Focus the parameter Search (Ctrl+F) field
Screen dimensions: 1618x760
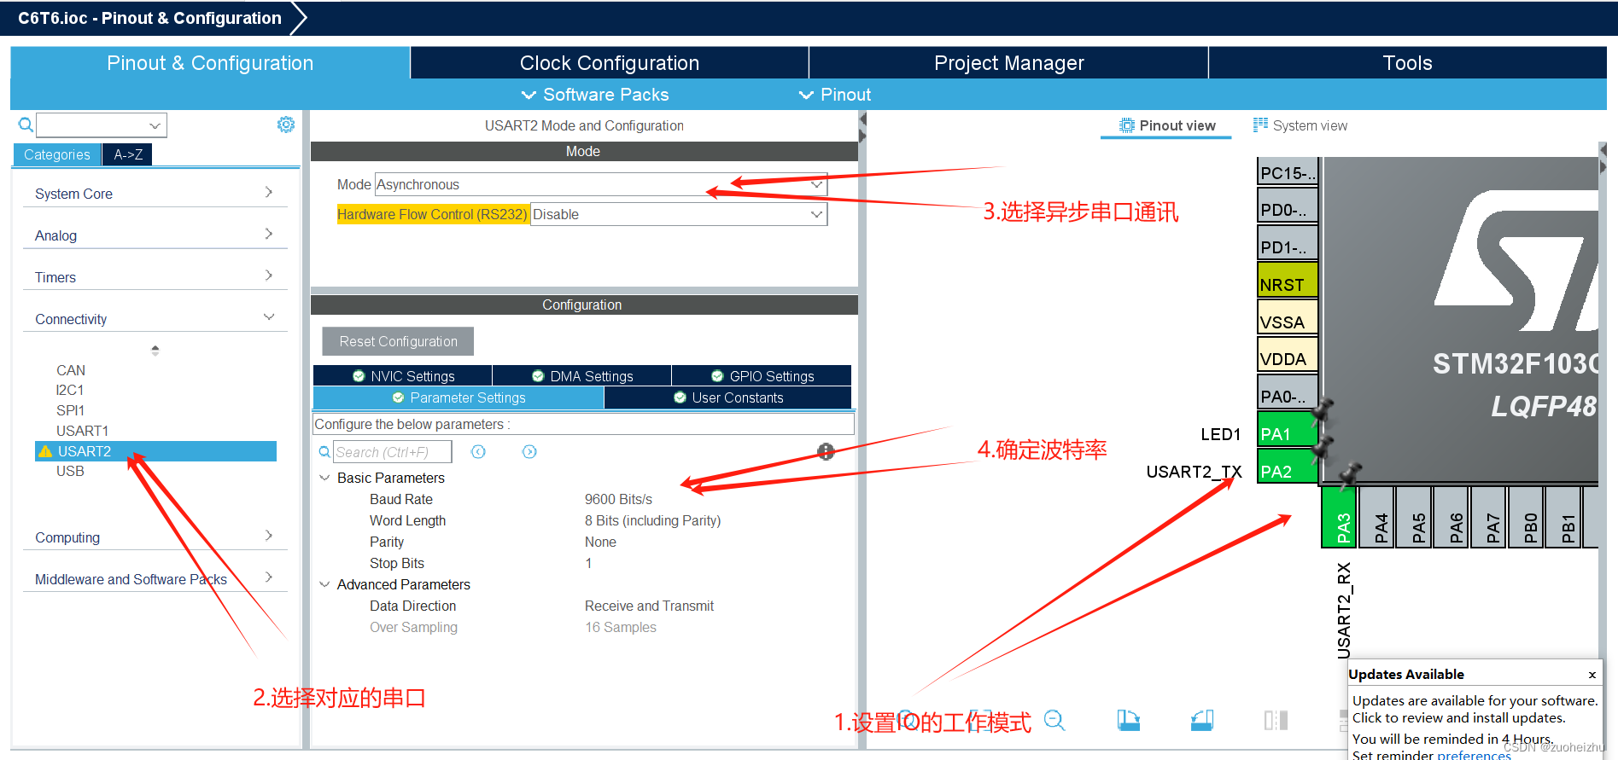pyautogui.click(x=392, y=452)
